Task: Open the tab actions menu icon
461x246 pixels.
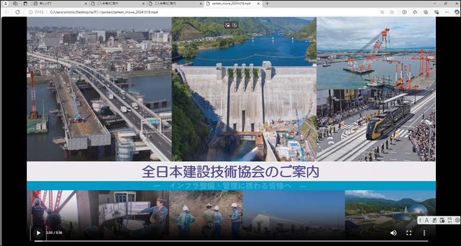Action: coord(25,4)
